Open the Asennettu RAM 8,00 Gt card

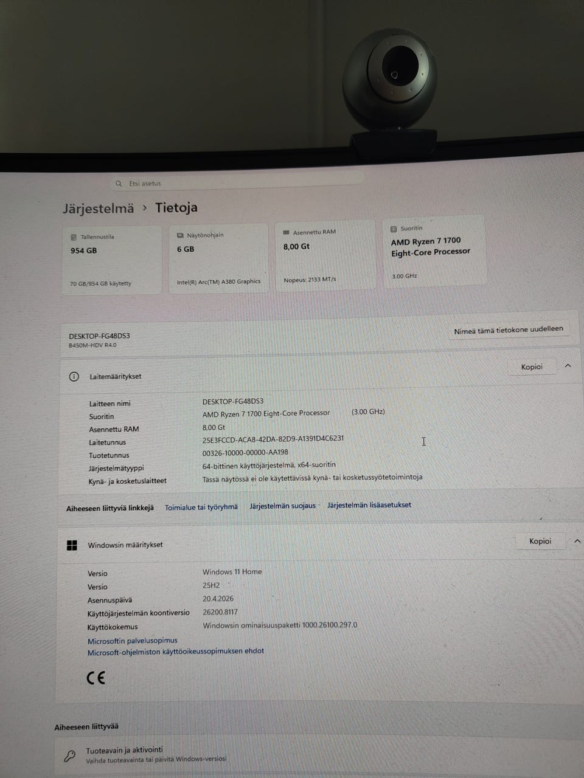324,255
